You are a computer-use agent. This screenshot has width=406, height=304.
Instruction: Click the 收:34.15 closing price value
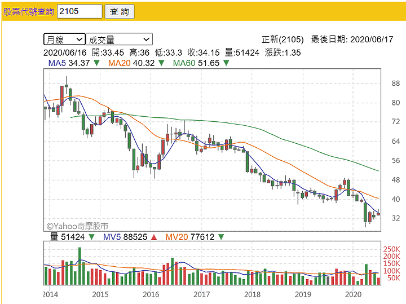pos(204,52)
